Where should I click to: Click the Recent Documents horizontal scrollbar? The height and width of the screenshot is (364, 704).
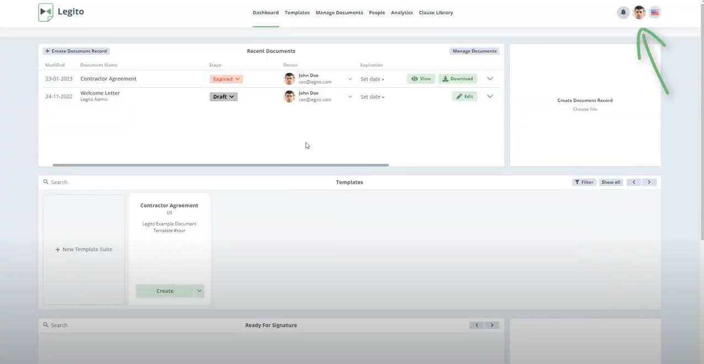point(221,165)
